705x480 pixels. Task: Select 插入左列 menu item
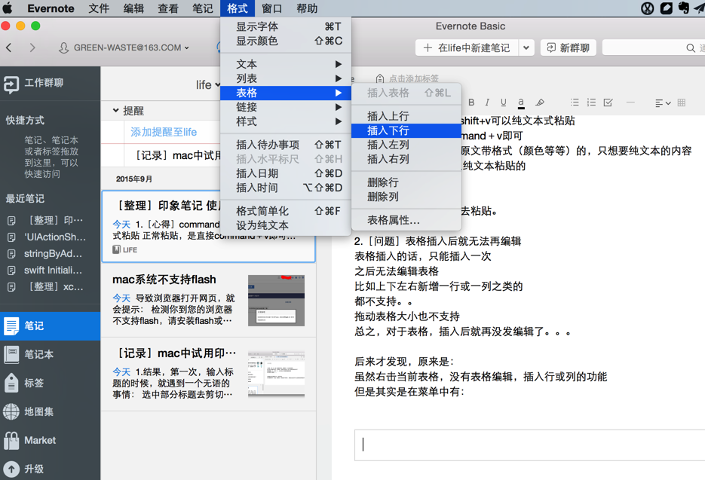point(406,145)
